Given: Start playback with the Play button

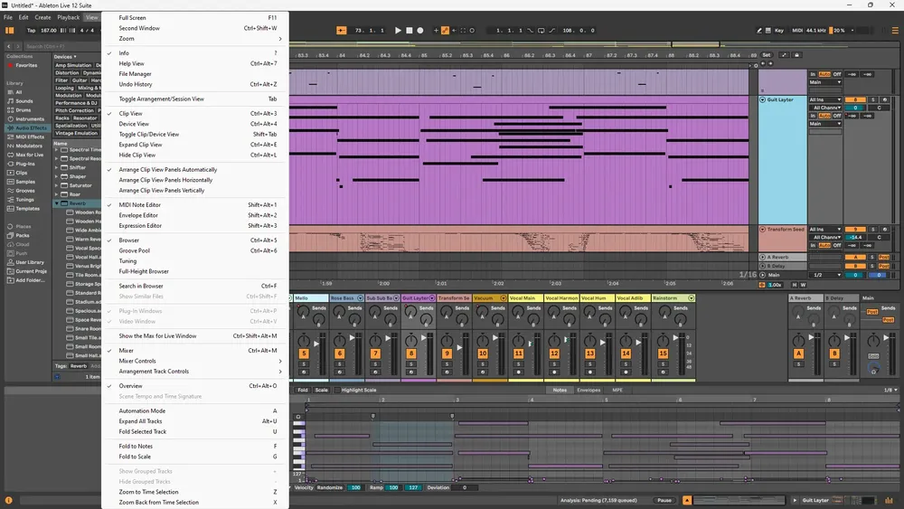Looking at the screenshot, I should [398, 31].
